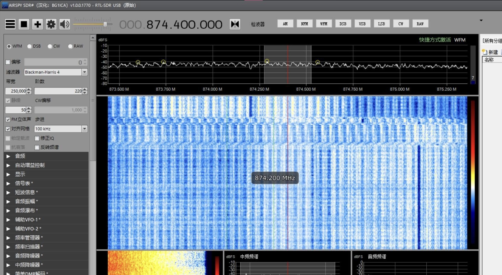This screenshot has width=502, height=275.
Task: Uncheck the FM立体声 stereo checkbox
Action: click(x=8, y=120)
